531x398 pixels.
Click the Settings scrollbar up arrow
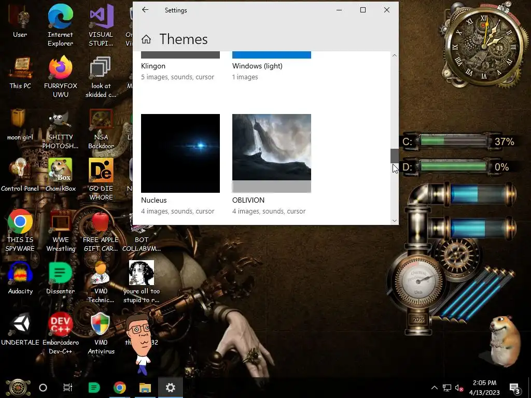[x=395, y=55]
